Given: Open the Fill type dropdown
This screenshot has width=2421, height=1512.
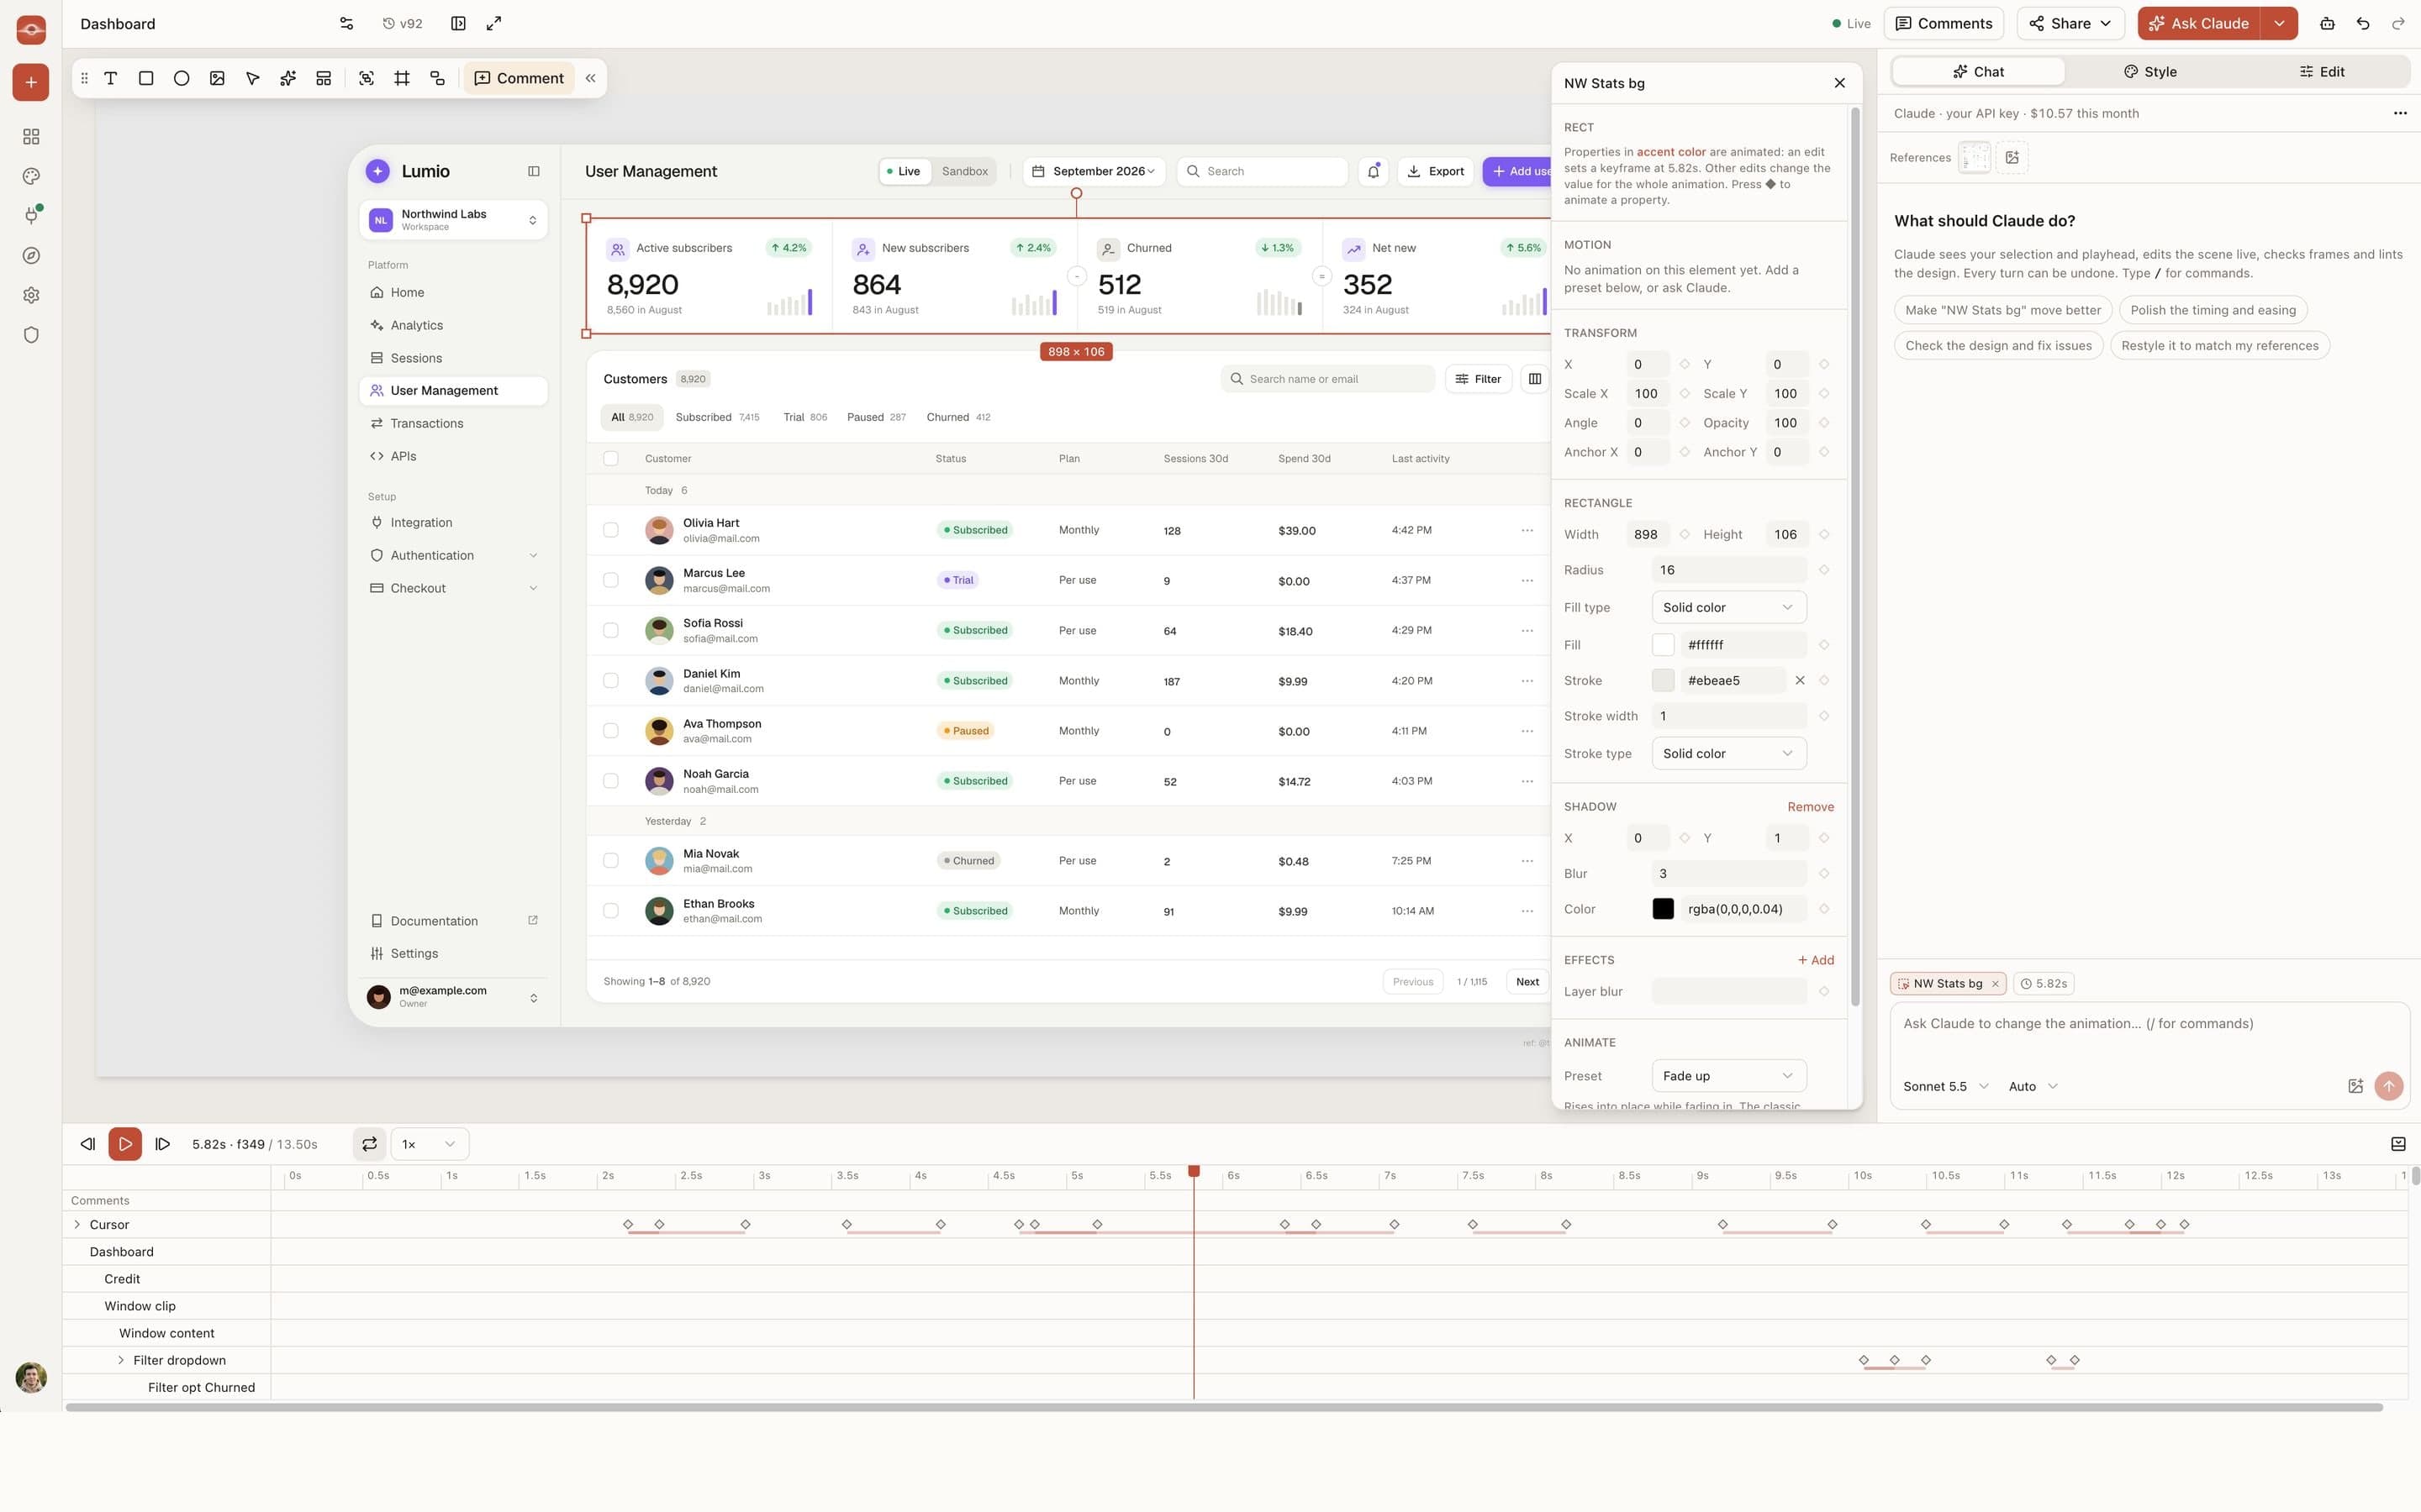Looking at the screenshot, I should point(1728,608).
